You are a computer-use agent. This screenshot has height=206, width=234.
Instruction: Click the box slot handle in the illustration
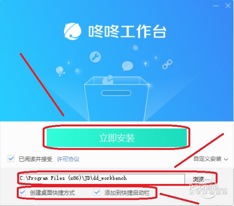[116, 93]
